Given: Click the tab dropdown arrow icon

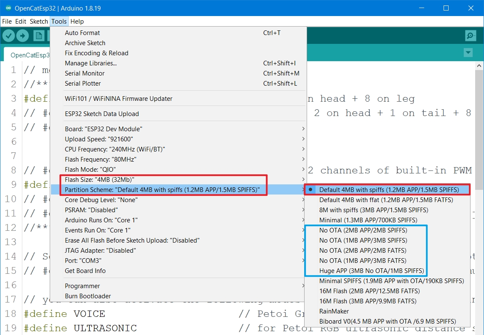Looking at the screenshot, I should click(468, 53).
